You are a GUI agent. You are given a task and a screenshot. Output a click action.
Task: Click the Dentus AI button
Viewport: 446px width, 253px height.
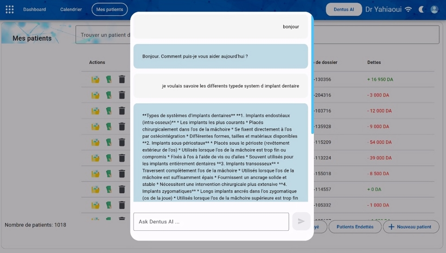(344, 9)
